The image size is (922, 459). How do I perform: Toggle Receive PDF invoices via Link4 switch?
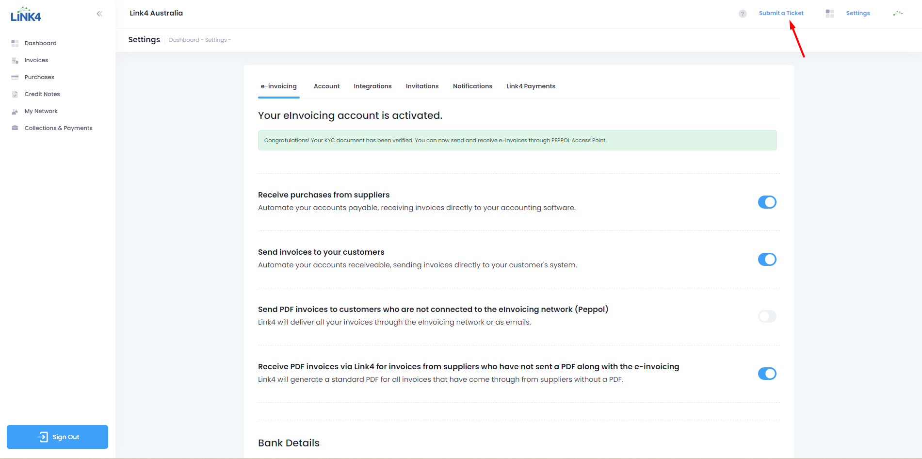pyautogui.click(x=767, y=374)
